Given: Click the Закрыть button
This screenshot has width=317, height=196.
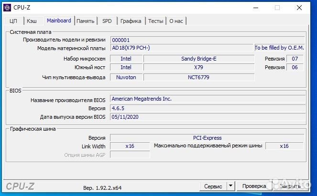Looking at the screenshot, I should [x=290, y=186].
